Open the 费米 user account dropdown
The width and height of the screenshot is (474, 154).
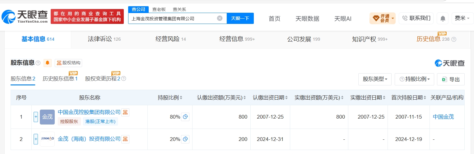(462, 18)
